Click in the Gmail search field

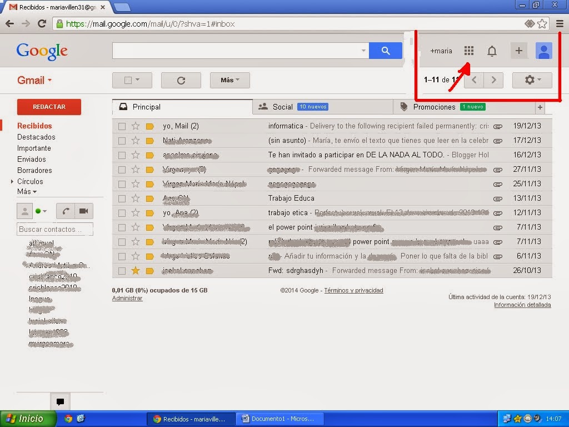241,51
